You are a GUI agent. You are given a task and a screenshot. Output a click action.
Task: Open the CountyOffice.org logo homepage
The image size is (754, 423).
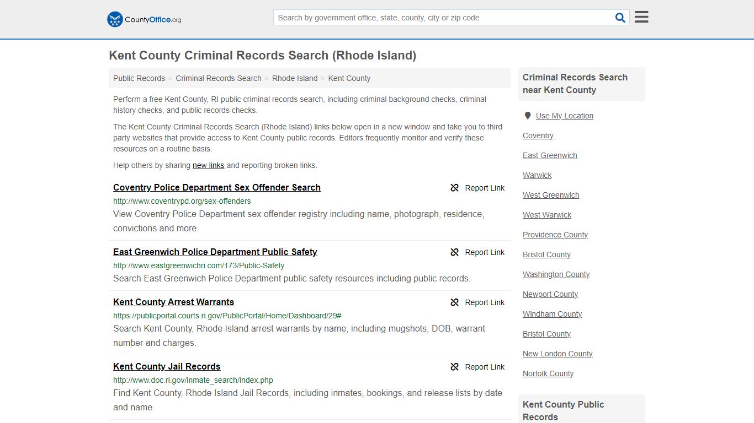click(144, 19)
